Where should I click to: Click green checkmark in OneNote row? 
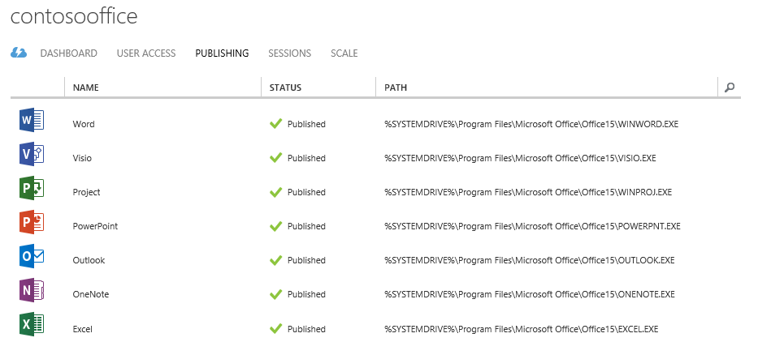tap(275, 294)
